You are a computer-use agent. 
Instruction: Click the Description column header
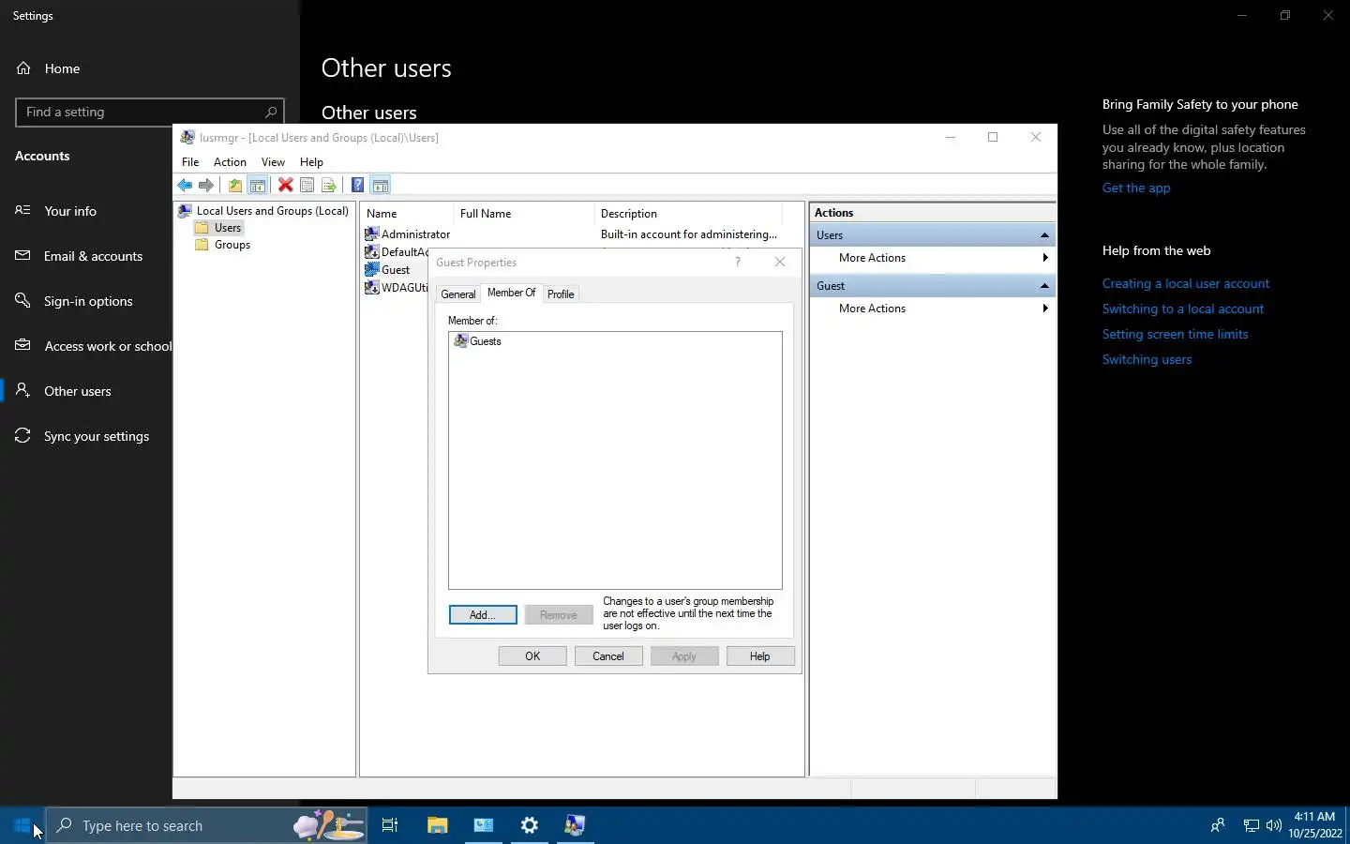(x=689, y=214)
